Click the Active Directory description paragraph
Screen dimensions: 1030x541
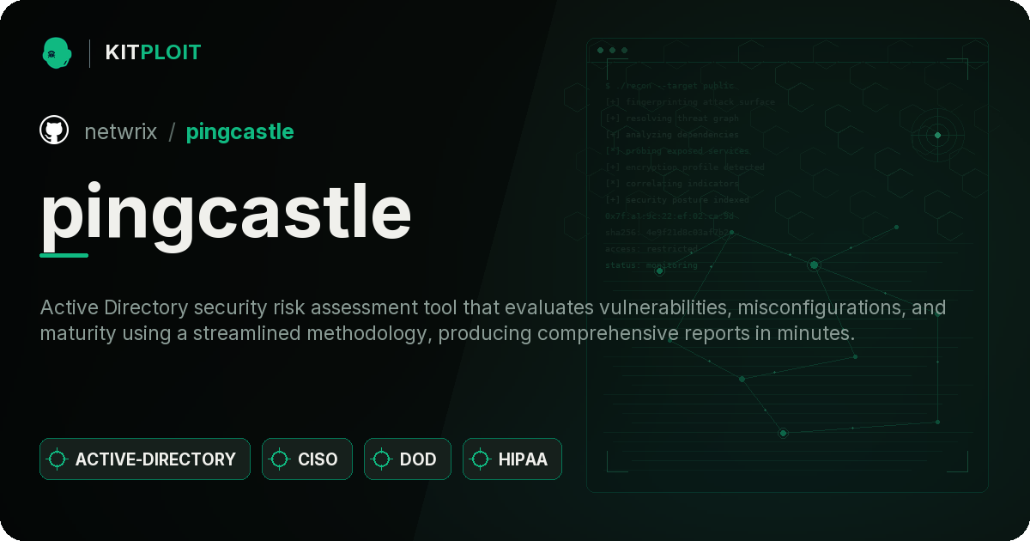494,320
